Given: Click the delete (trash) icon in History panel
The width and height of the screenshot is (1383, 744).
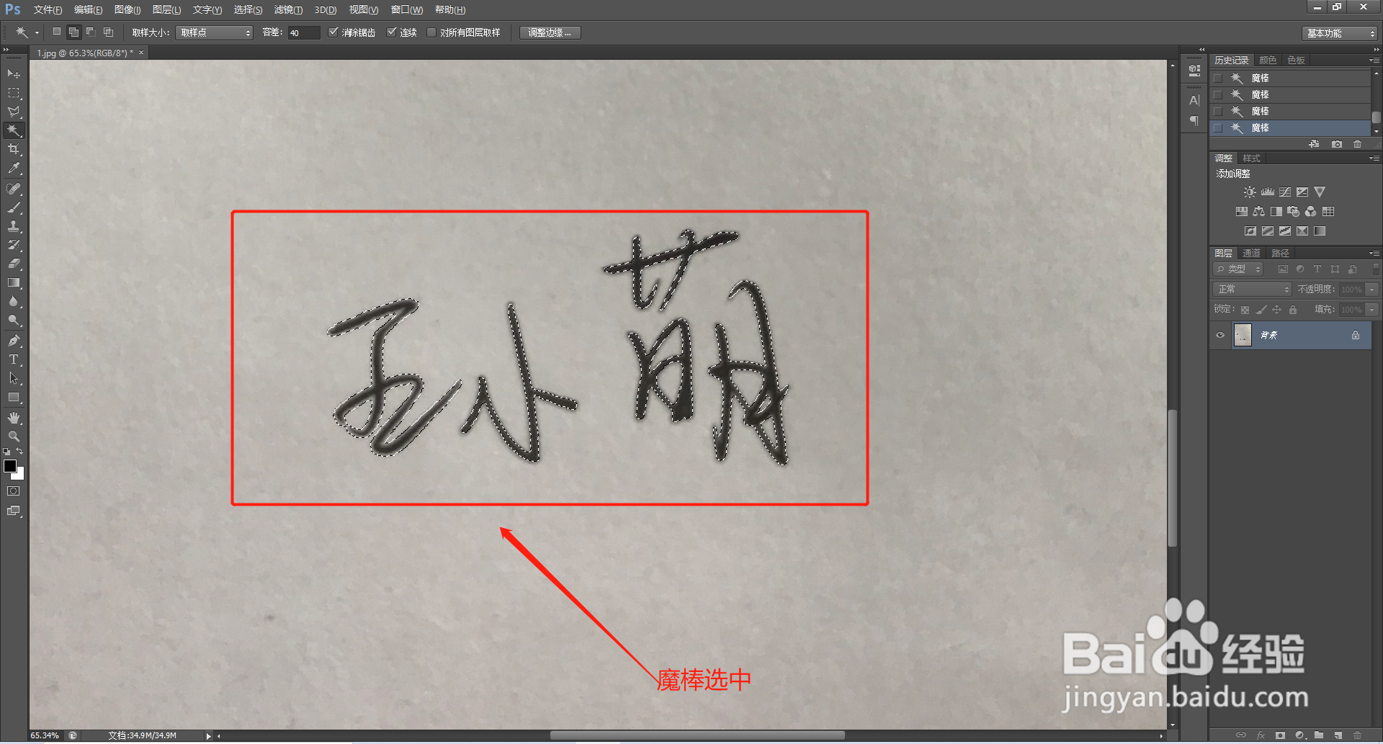Looking at the screenshot, I should (1357, 143).
